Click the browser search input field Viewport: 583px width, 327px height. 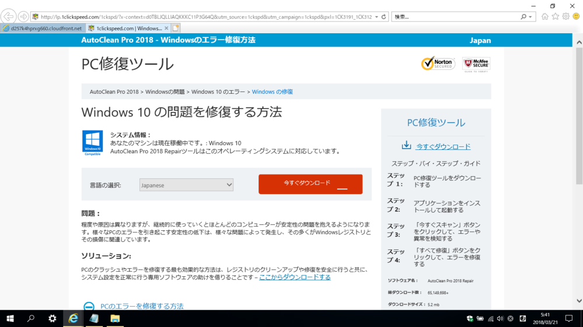455,17
